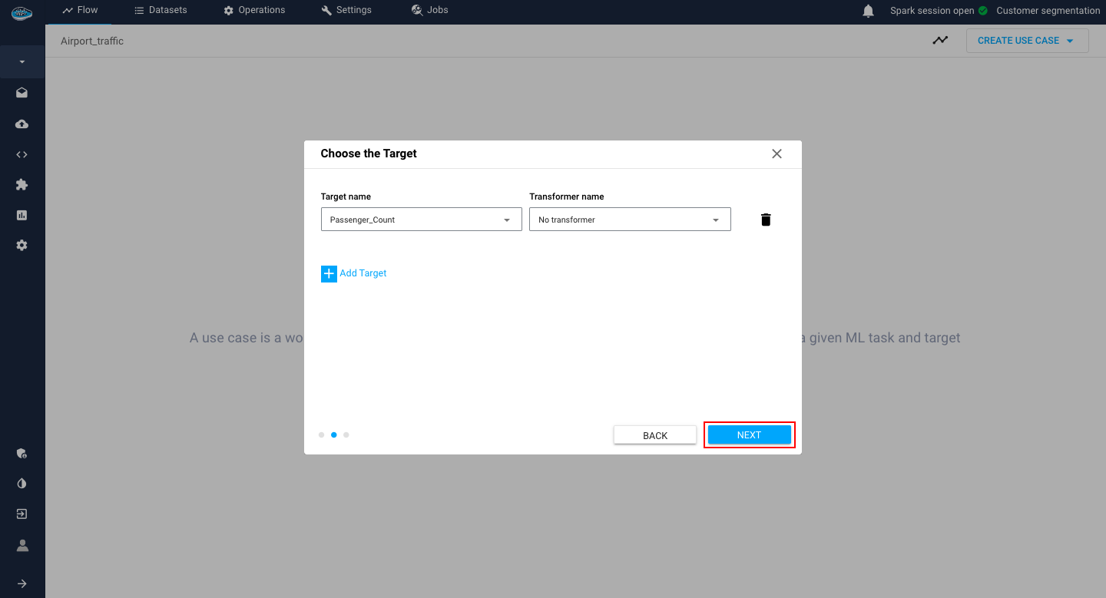
Task: Click the trash icon to delete target
Action: click(x=765, y=220)
